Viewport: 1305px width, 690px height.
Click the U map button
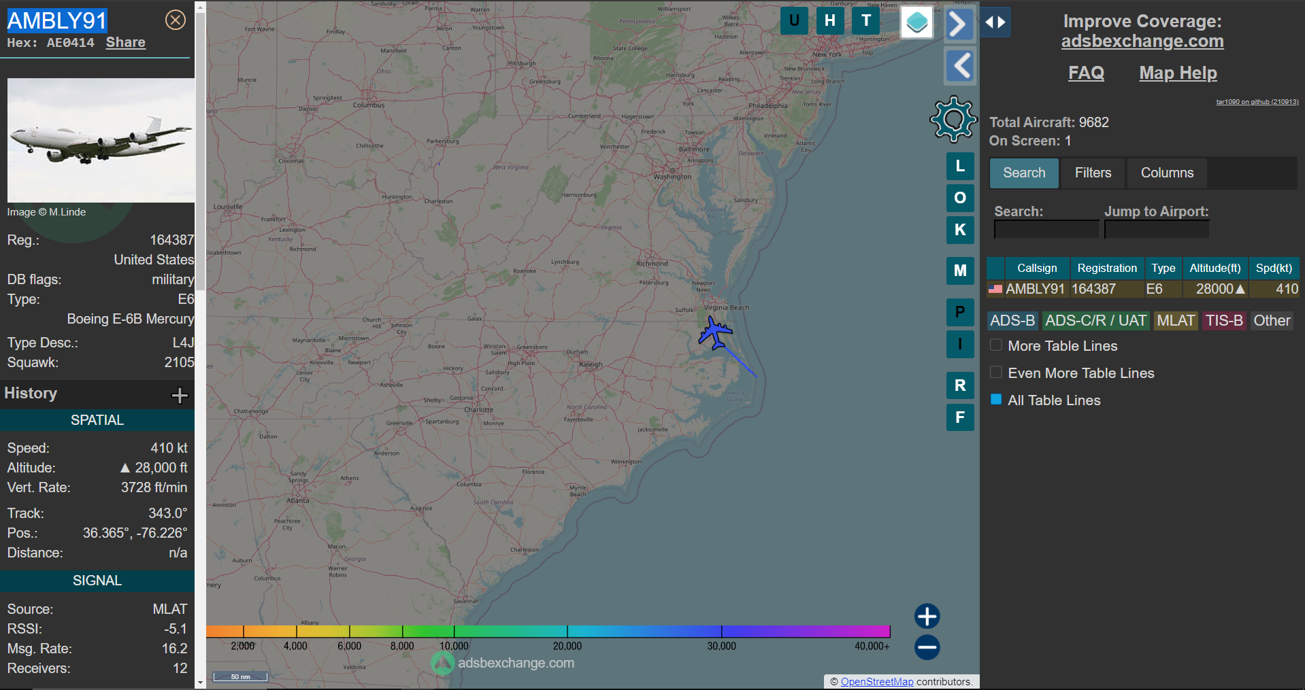(x=794, y=20)
